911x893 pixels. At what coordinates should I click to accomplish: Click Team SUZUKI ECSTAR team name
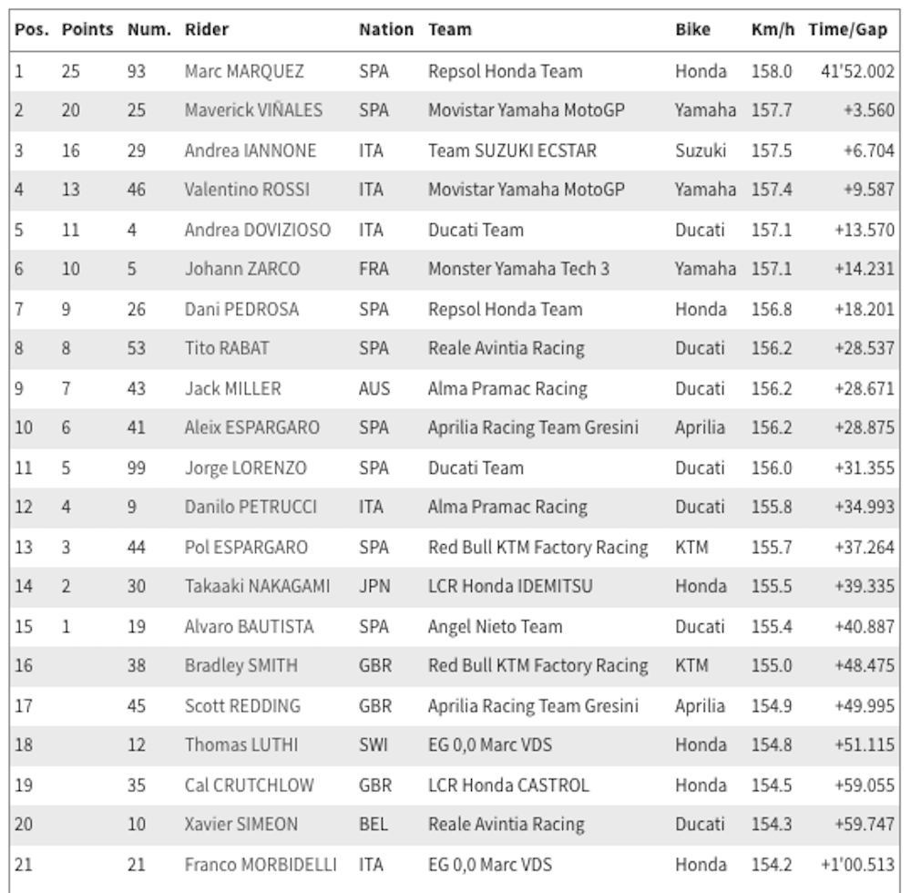(x=512, y=150)
